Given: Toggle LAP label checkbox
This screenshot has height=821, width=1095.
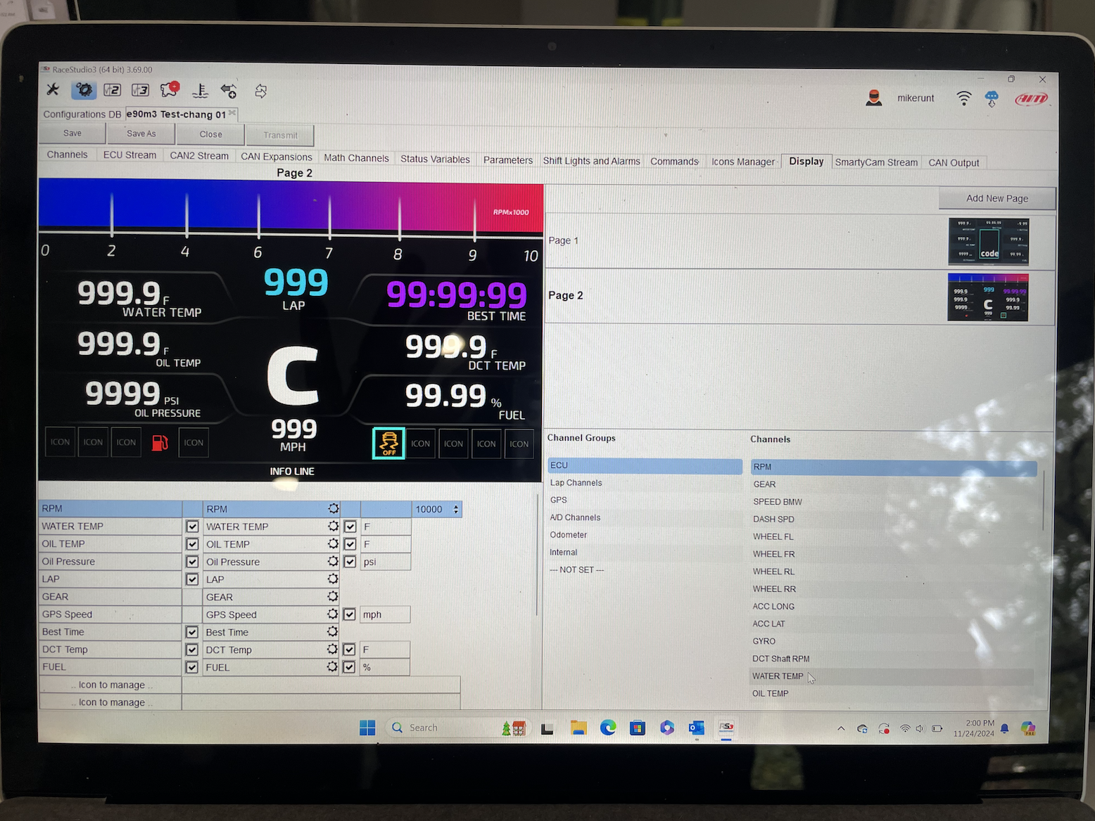Looking at the screenshot, I should [192, 578].
